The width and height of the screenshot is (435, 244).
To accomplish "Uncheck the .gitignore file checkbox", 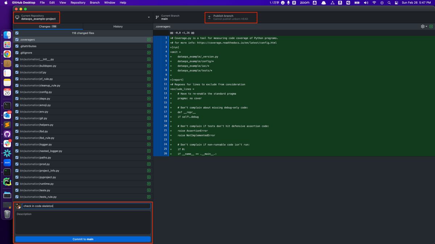I will (17, 53).
